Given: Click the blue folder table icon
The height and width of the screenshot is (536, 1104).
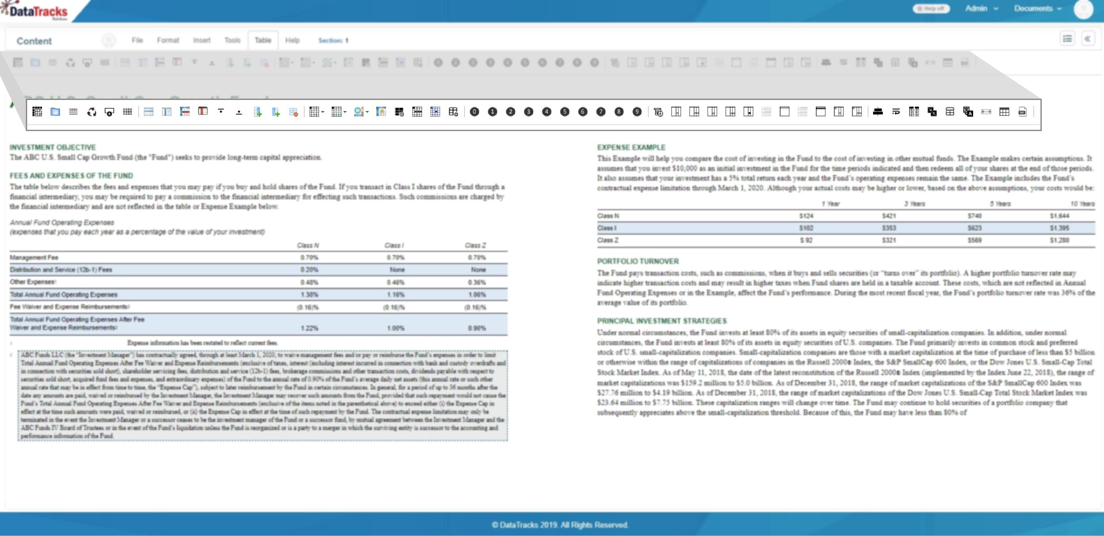Looking at the screenshot, I should (55, 112).
